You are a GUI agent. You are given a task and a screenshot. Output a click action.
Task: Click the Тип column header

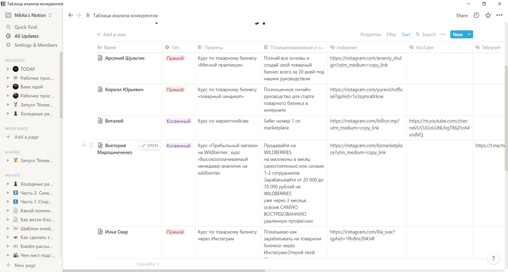tap(175, 47)
